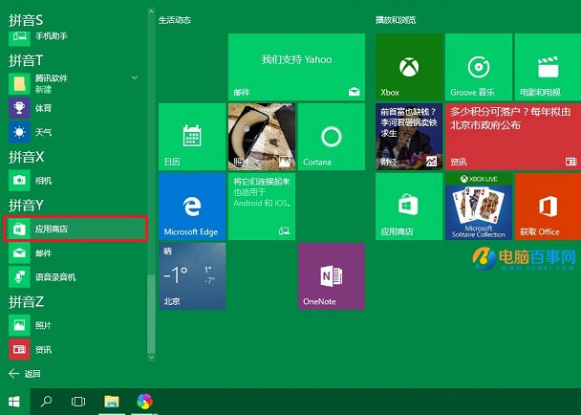Image resolution: width=581 pixels, height=415 pixels.
Task: Click the 返回 back button
Action: pos(25,374)
